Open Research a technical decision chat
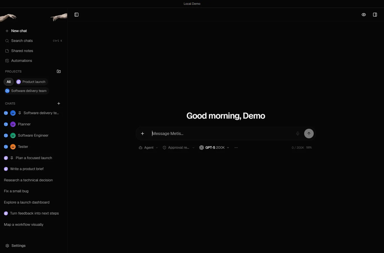Screen dimensions: 384x253 coord(33,180)
